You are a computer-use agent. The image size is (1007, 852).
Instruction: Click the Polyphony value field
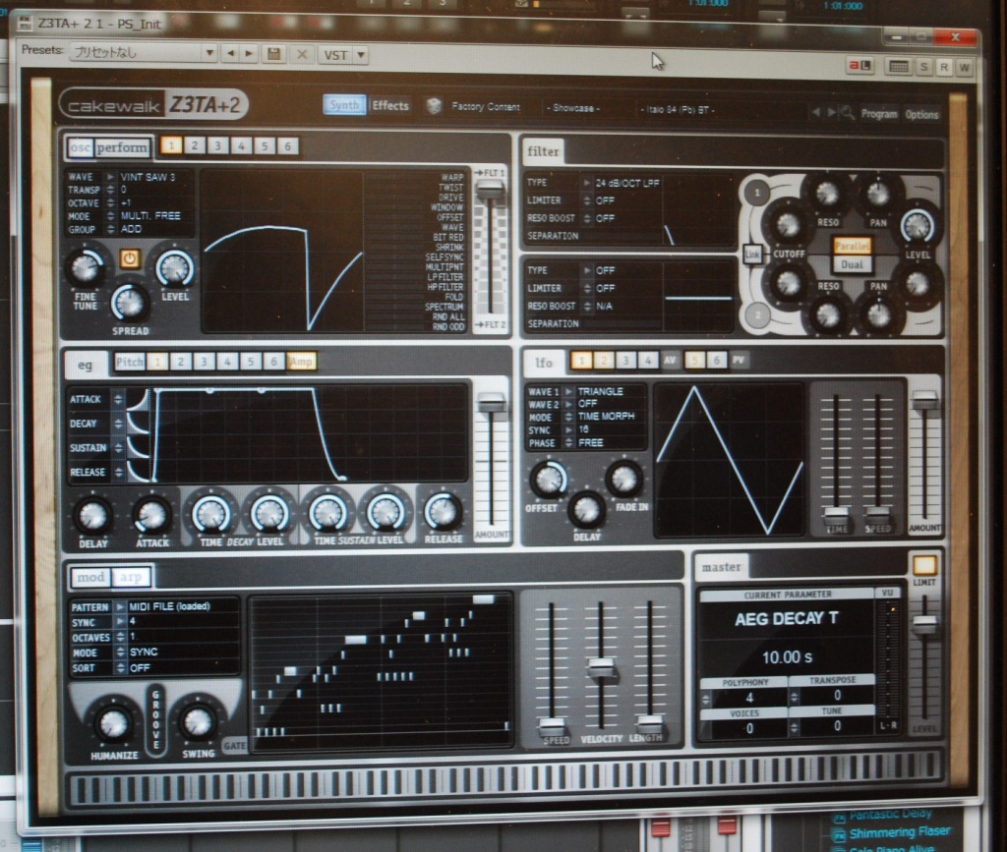(x=748, y=698)
